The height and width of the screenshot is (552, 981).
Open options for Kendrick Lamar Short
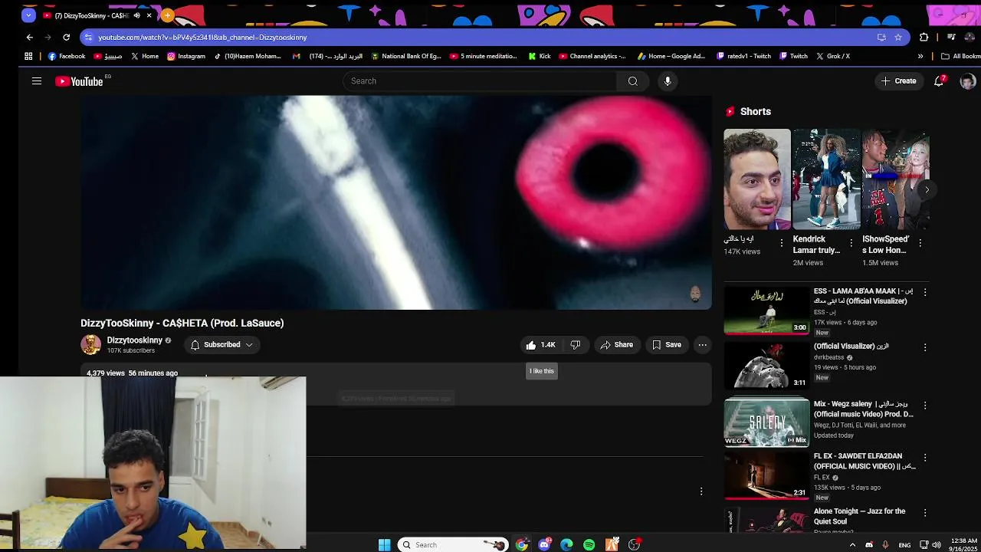(851, 243)
